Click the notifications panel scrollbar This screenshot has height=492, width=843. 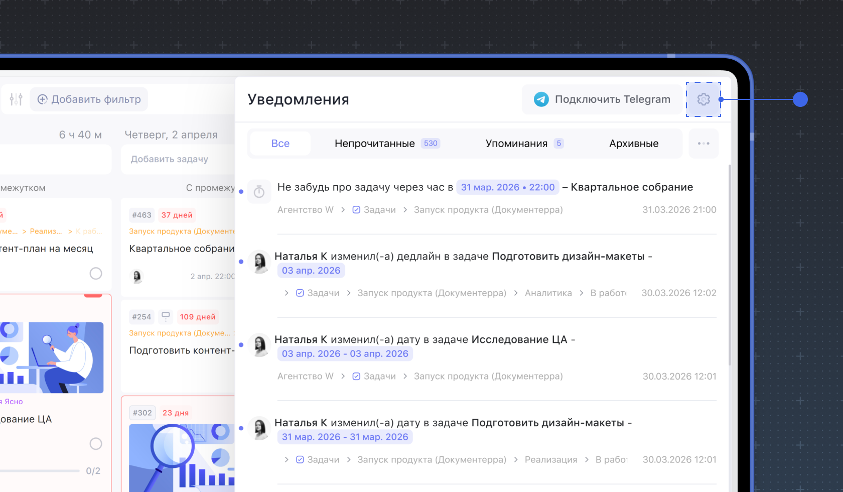pyautogui.click(x=730, y=265)
